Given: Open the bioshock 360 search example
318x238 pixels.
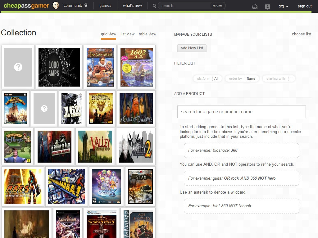Looking at the screenshot, I should [241, 150].
